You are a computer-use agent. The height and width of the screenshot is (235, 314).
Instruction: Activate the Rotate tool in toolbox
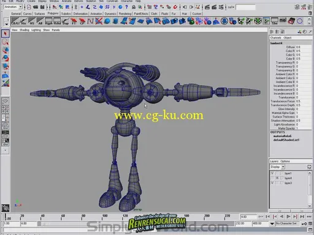pyautogui.click(x=6, y=59)
